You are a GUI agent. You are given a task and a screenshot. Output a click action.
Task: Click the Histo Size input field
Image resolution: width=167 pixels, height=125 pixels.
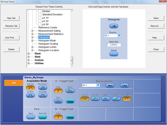click(114, 45)
